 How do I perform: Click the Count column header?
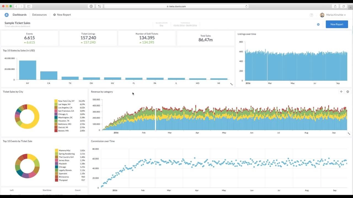pos(78,190)
